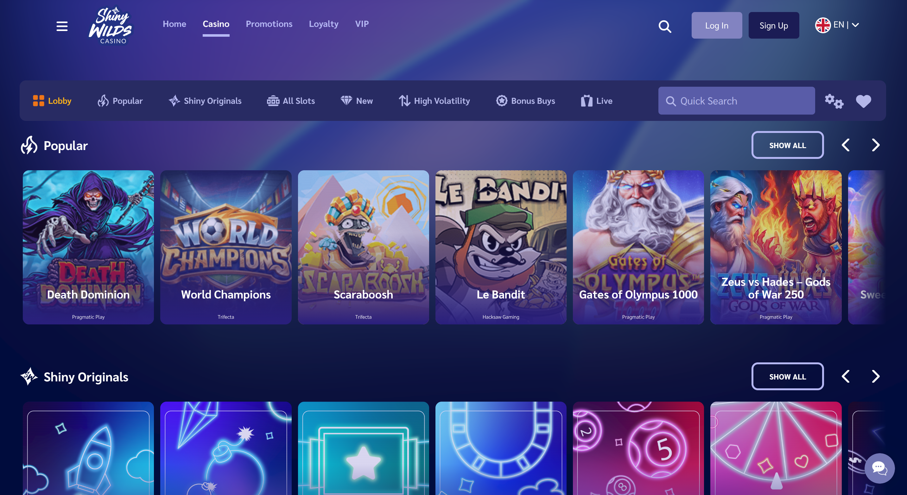The width and height of the screenshot is (907, 495).
Task: Click the All Slots machine icon
Action: [273, 101]
